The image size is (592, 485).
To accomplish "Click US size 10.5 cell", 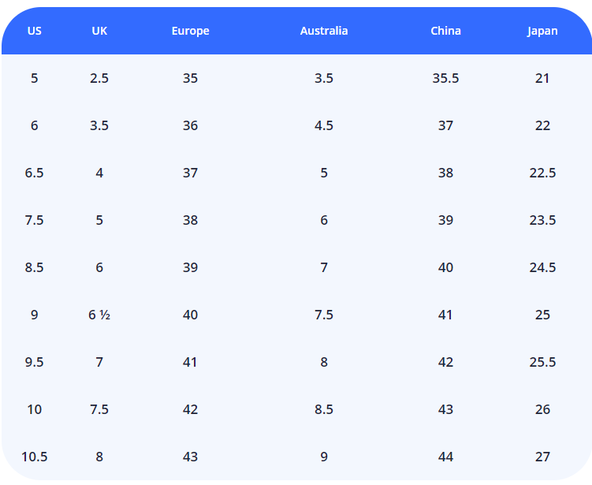I will 34,457.
